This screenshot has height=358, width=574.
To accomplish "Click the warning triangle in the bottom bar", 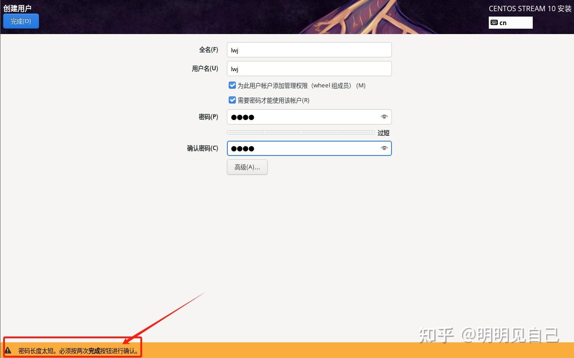I will [8, 351].
